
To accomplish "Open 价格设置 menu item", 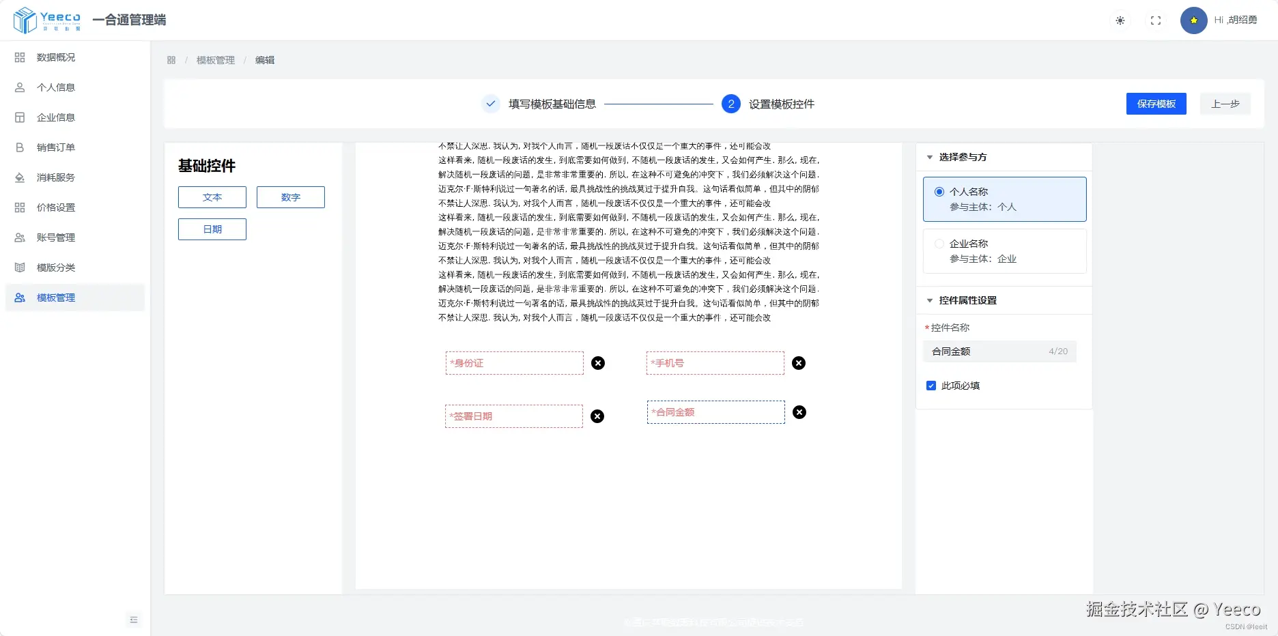I will [75, 207].
